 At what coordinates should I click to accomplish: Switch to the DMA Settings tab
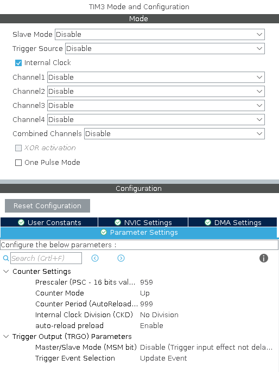point(232,222)
